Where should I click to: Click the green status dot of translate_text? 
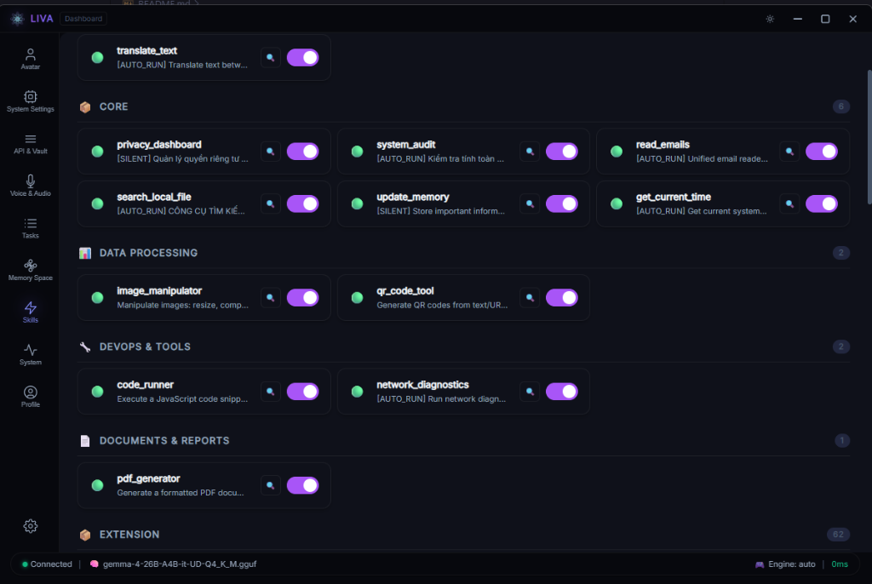97,57
